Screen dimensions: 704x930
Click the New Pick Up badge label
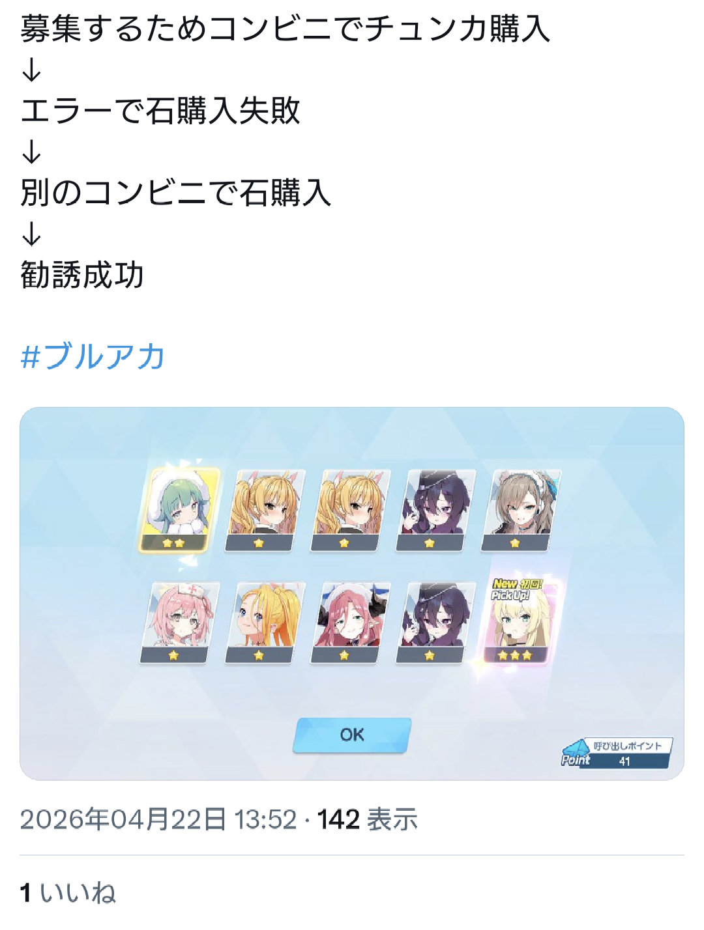pyautogui.click(x=516, y=589)
